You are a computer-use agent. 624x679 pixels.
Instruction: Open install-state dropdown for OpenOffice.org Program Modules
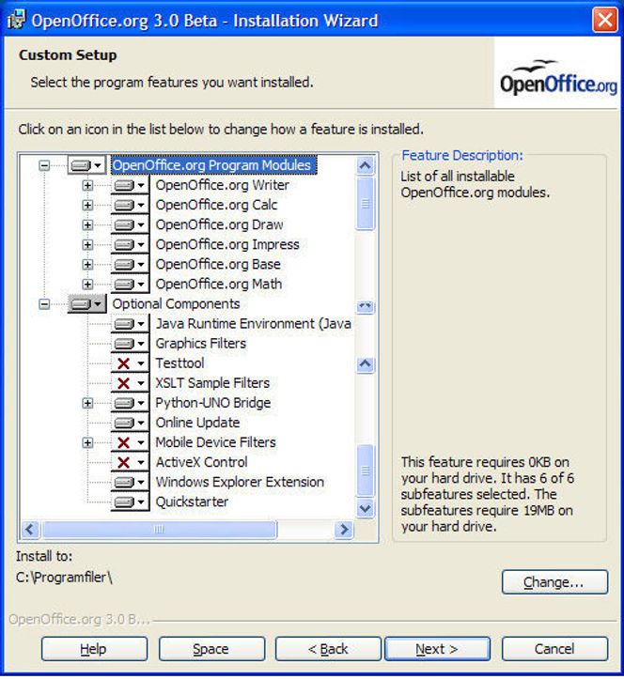coord(86,165)
